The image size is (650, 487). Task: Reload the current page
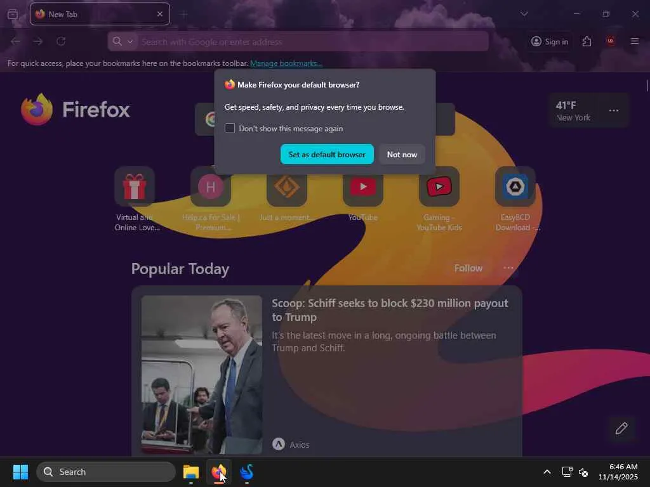(x=61, y=41)
